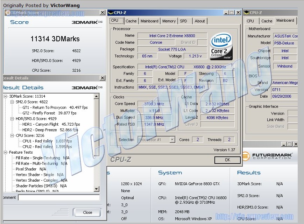Click the Voltage value 1.213 v
Image resolution: width=304 pixels, height=224 pixels.
(195, 56)
